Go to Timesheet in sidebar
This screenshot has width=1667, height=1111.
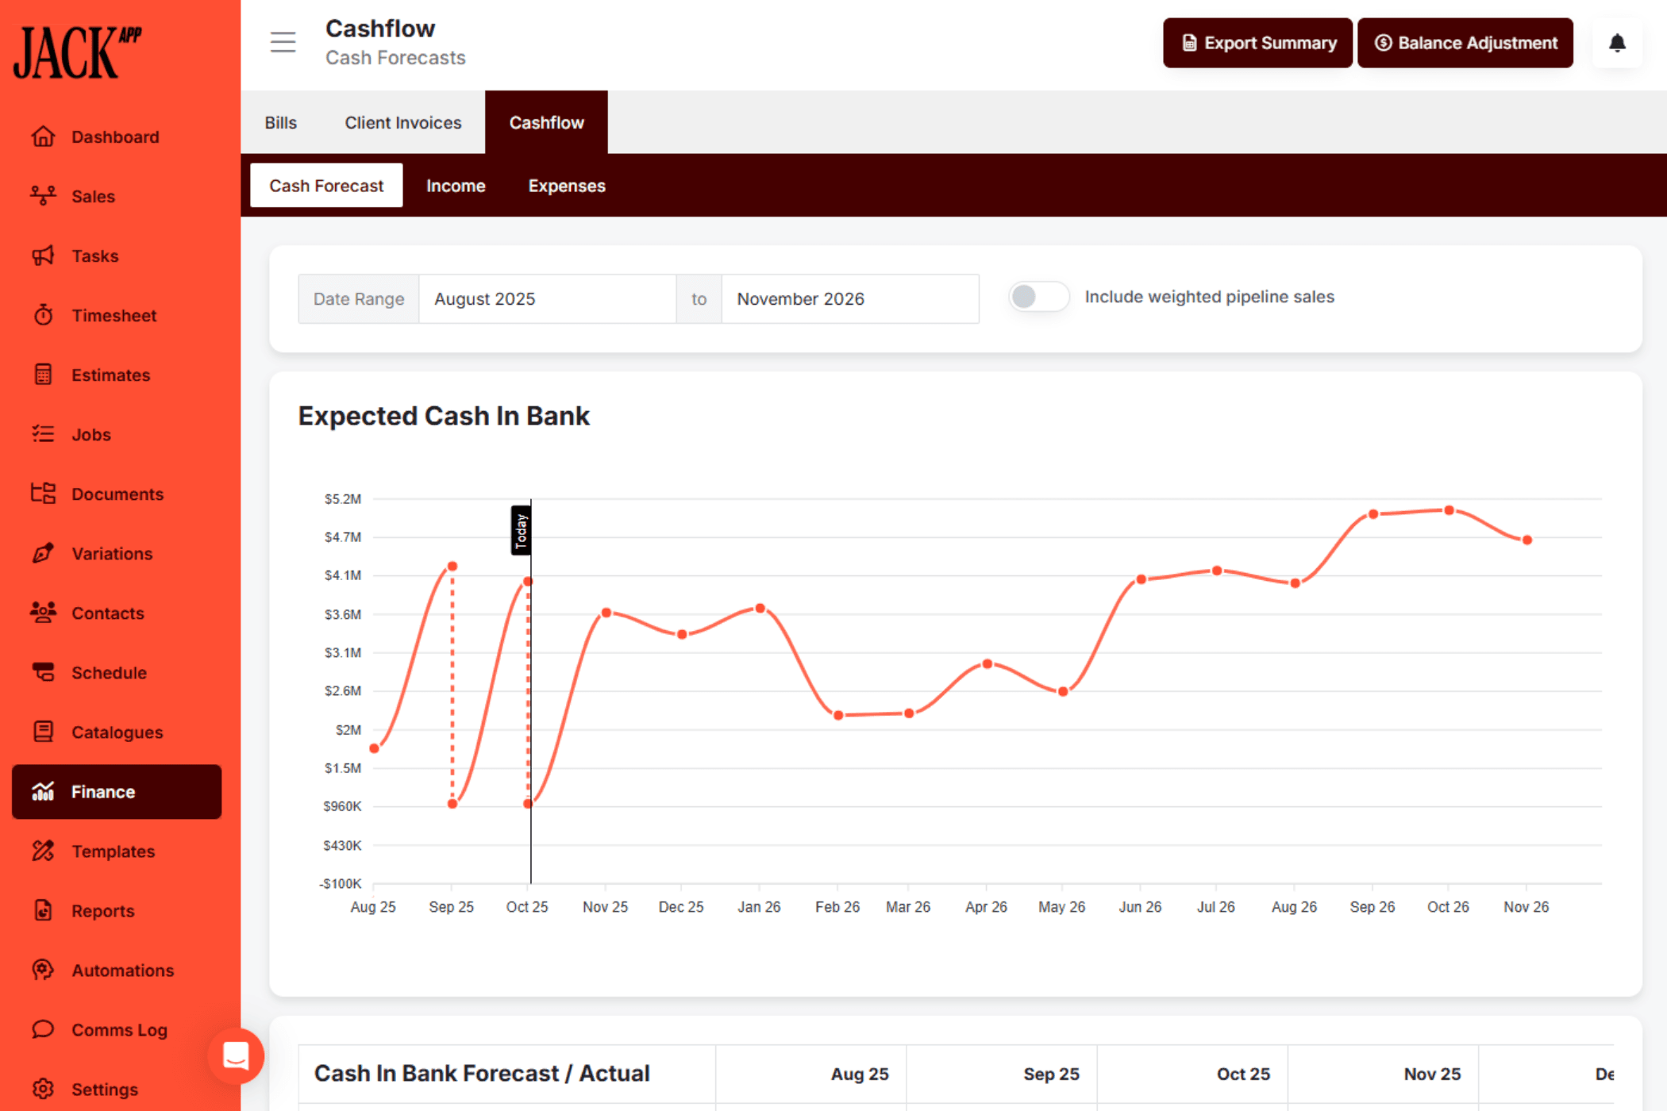114,315
